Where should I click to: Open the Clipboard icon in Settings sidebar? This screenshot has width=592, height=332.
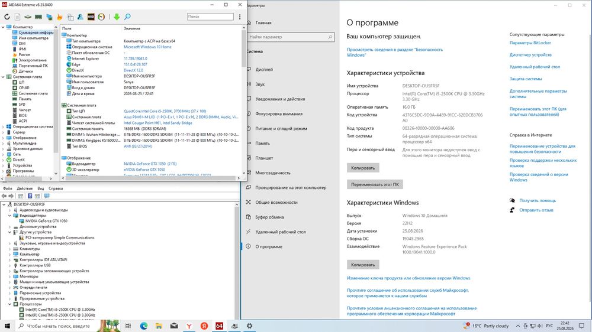249,217
